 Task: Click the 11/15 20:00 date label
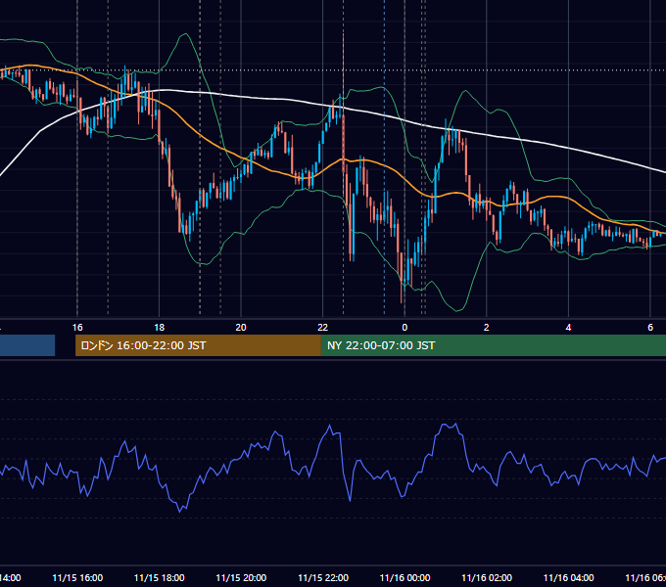(241, 578)
